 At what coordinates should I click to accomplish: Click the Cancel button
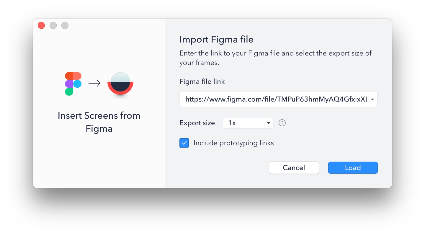tap(294, 168)
